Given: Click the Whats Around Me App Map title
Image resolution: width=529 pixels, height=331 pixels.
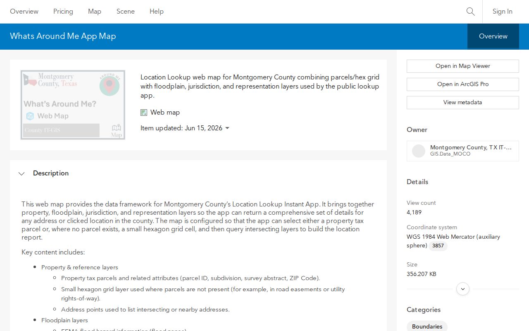Looking at the screenshot, I should click(x=63, y=36).
